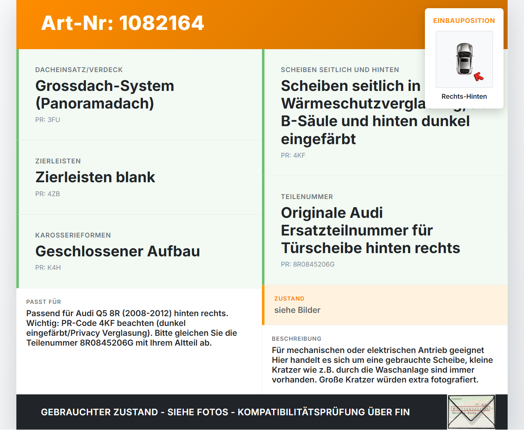Click the PR: 8R0845206G part number
524x430 pixels.
[308, 264]
